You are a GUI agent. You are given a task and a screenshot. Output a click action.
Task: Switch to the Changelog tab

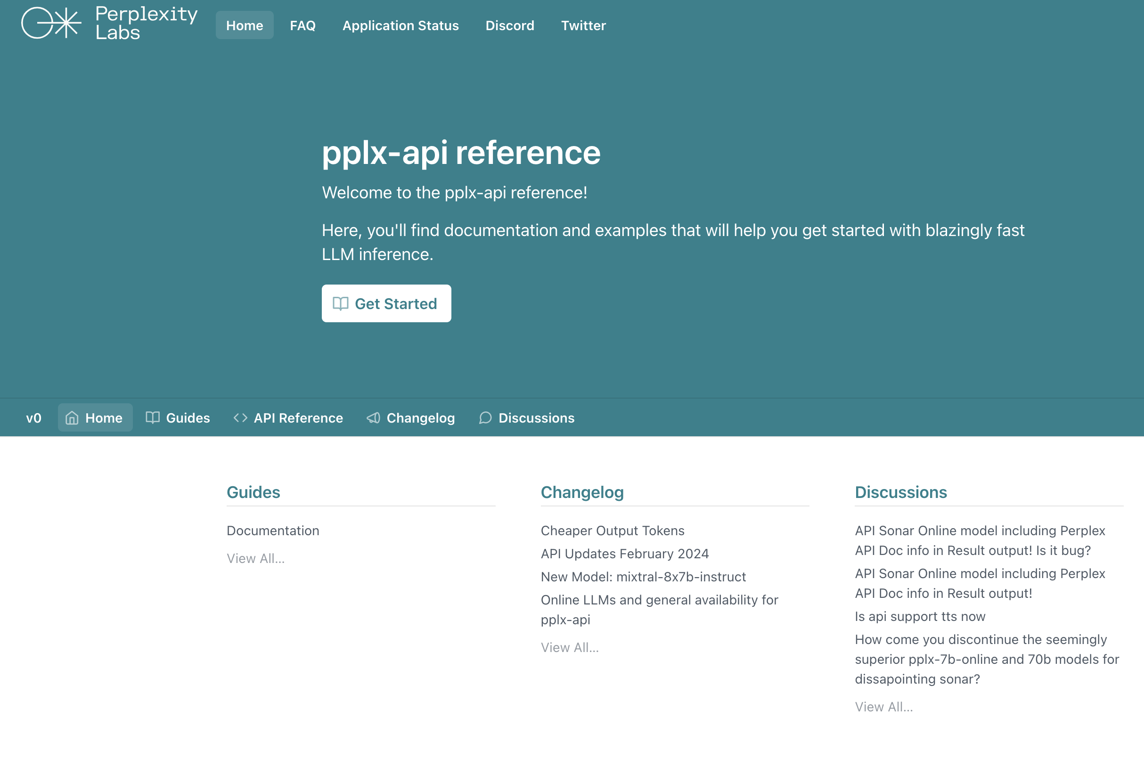click(411, 418)
